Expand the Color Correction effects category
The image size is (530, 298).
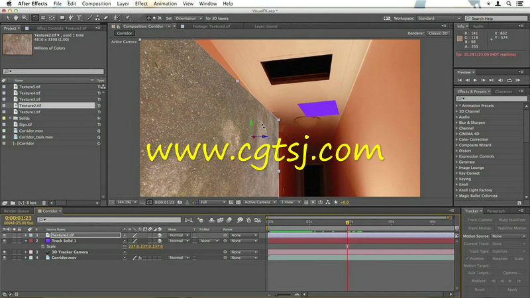457,140
